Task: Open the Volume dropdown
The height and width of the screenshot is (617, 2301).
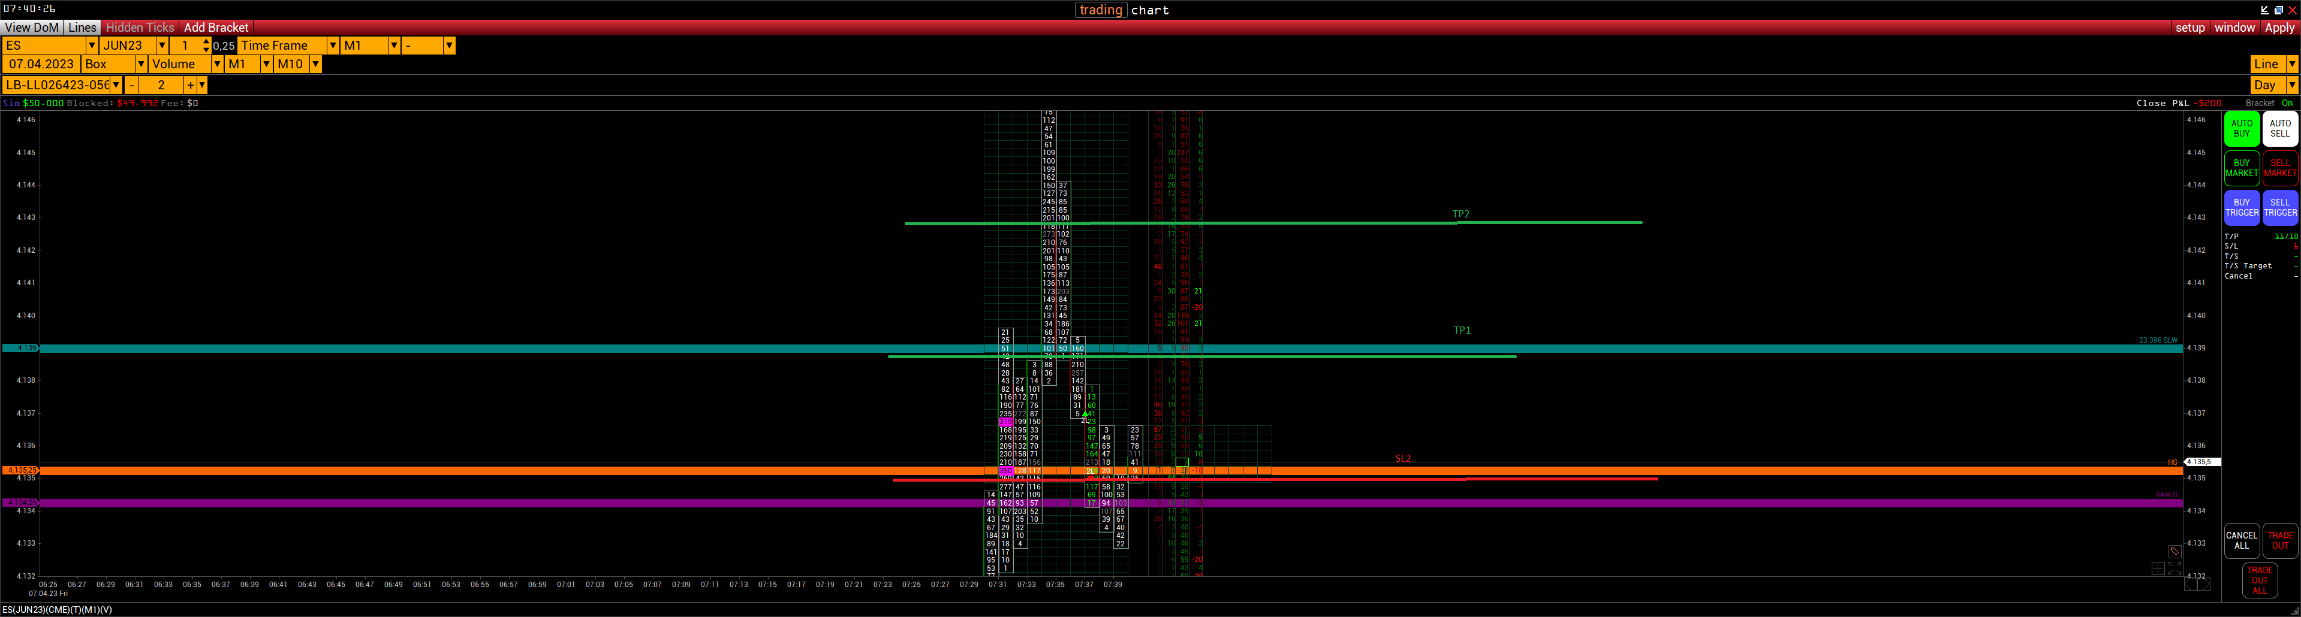Action: click(216, 64)
